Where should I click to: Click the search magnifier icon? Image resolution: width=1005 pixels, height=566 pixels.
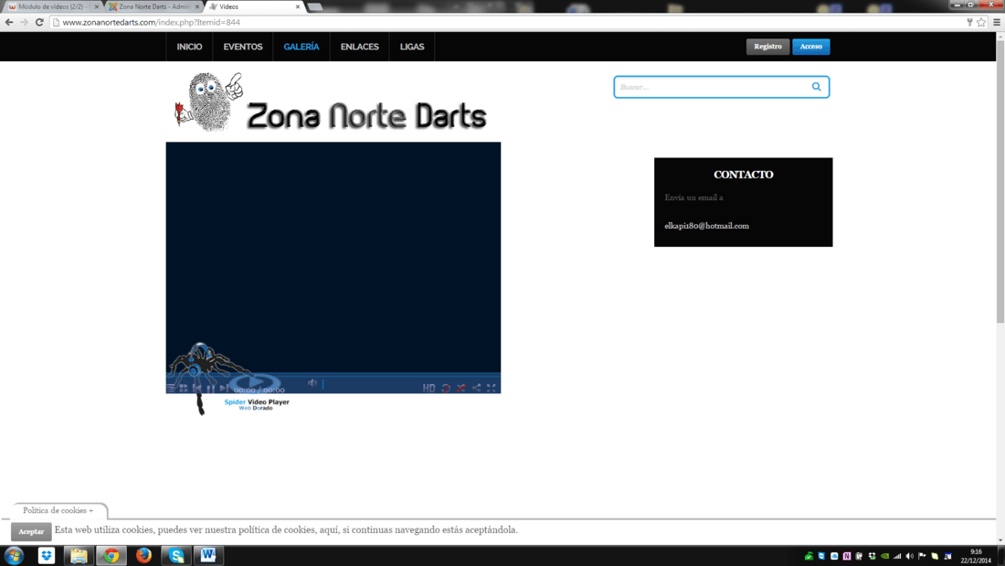coord(816,87)
